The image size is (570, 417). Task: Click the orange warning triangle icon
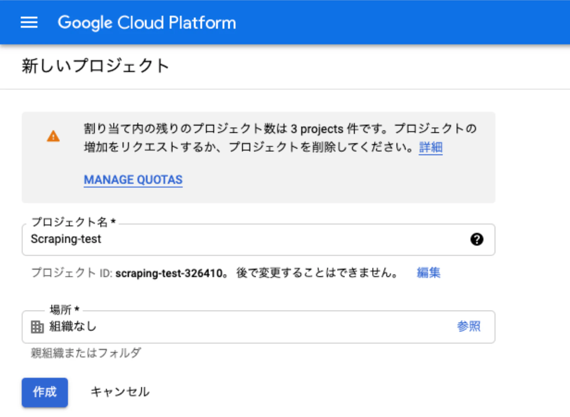(x=53, y=136)
